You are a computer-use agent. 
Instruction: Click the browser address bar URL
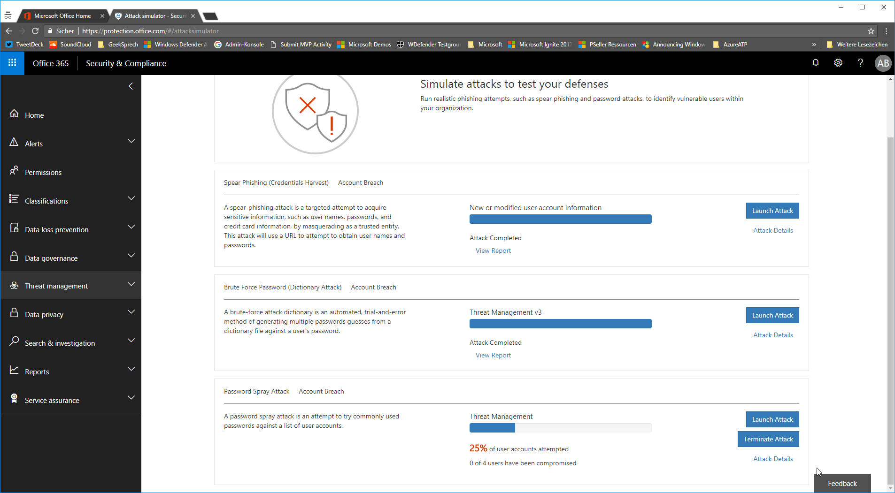[150, 31]
